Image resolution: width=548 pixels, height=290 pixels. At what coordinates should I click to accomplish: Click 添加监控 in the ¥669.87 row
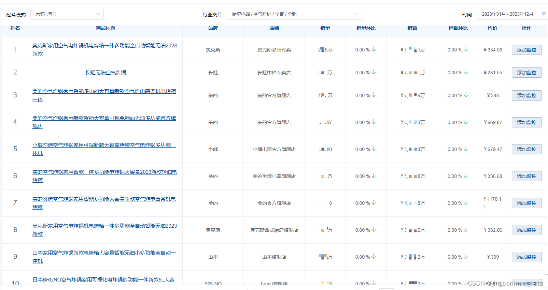tap(526, 122)
